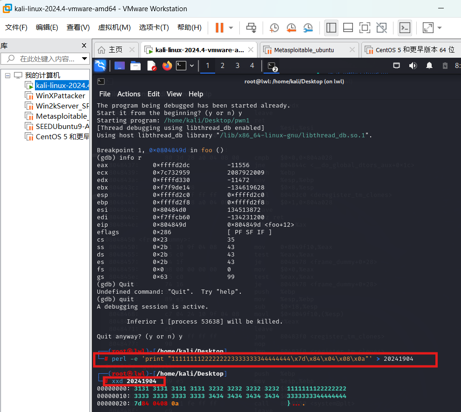Select Win2kServer_SP in the library
This screenshot has height=412, width=461.
pos(62,106)
